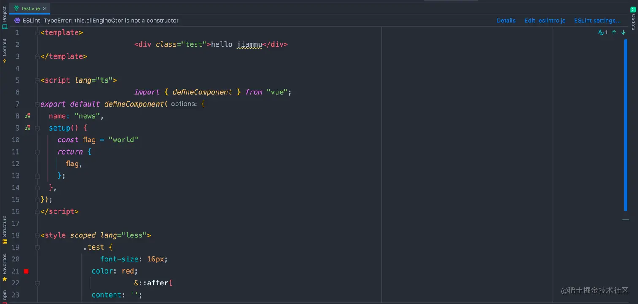Fold the setup() function on line 9
Image resolution: width=638 pixels, height=304 pixels.
tap(37, 128)
